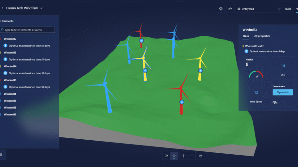
Task: Click alert badge on center yellow windmill
Action: (x=145, y=71)
